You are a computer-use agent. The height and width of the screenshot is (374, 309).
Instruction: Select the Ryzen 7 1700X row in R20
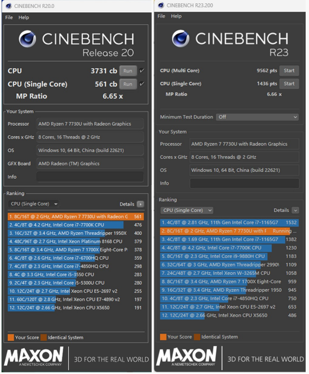pos(76,250)
